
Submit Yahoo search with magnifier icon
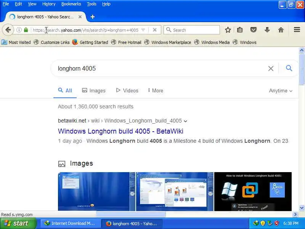click(x=289, y=68)
